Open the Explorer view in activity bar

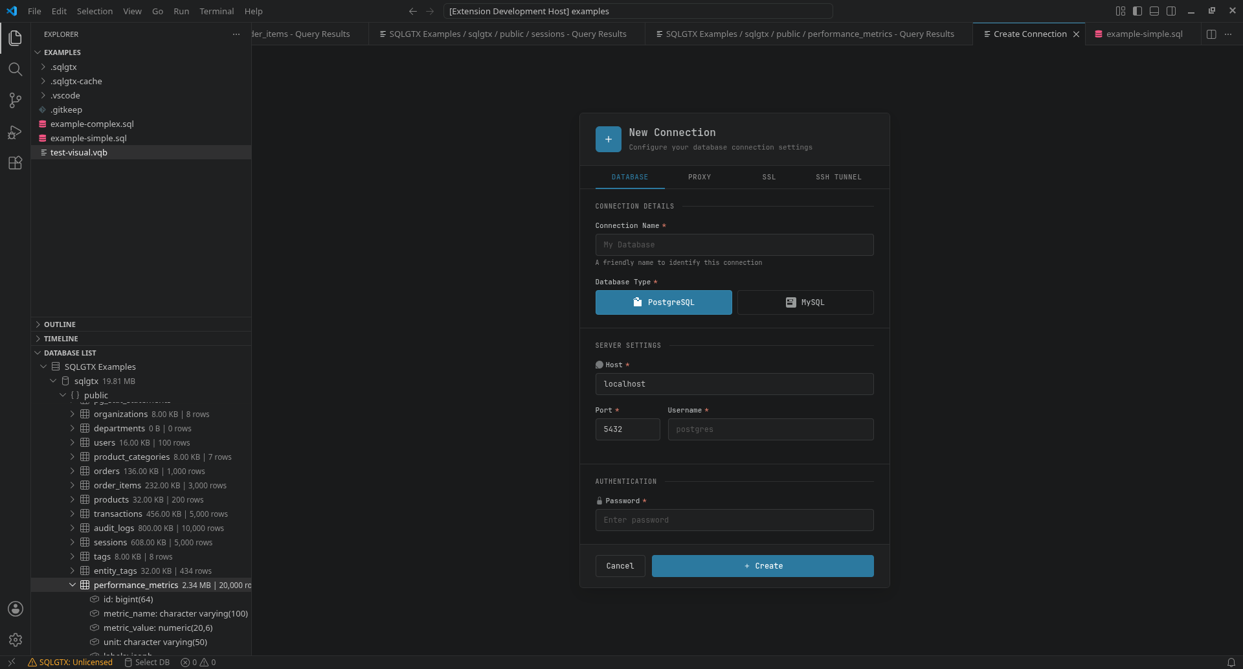point(16,38)
